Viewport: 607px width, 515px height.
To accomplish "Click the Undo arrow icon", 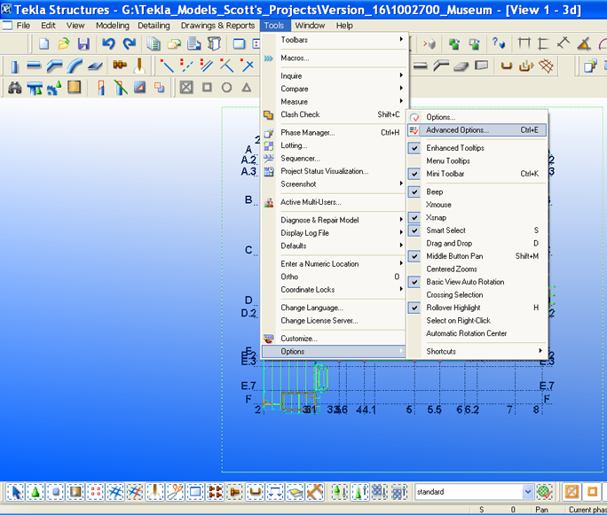I will tap(109, 43).
